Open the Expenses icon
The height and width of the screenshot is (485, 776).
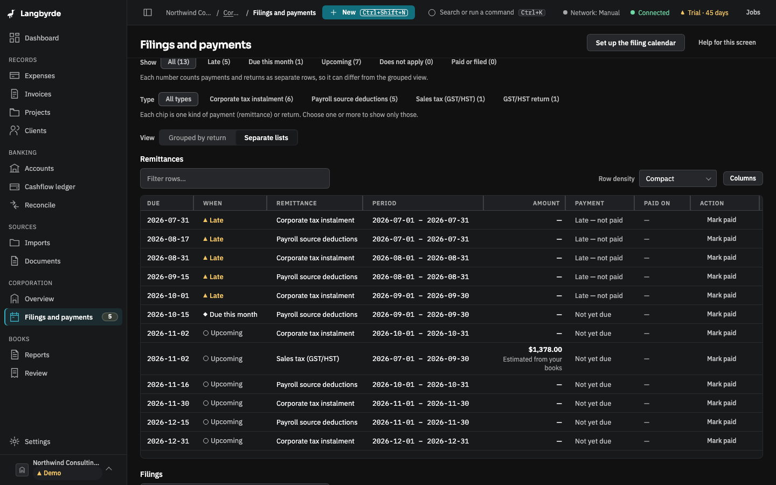pyautogui.click(x=15, y=75)
